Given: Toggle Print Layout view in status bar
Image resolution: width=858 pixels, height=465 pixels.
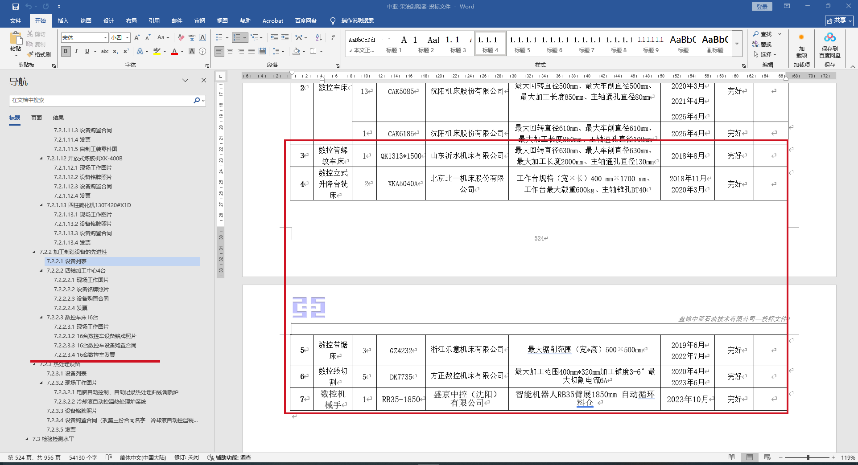Looking at the screenshot, I should pyautogui.click(x=749, y=457).
